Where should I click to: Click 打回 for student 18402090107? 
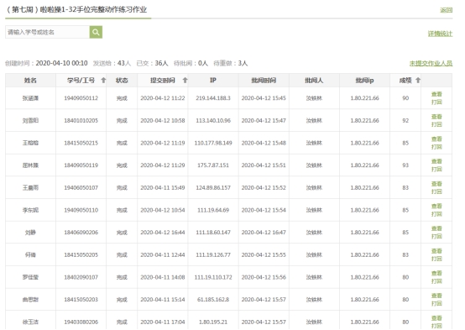436,281
